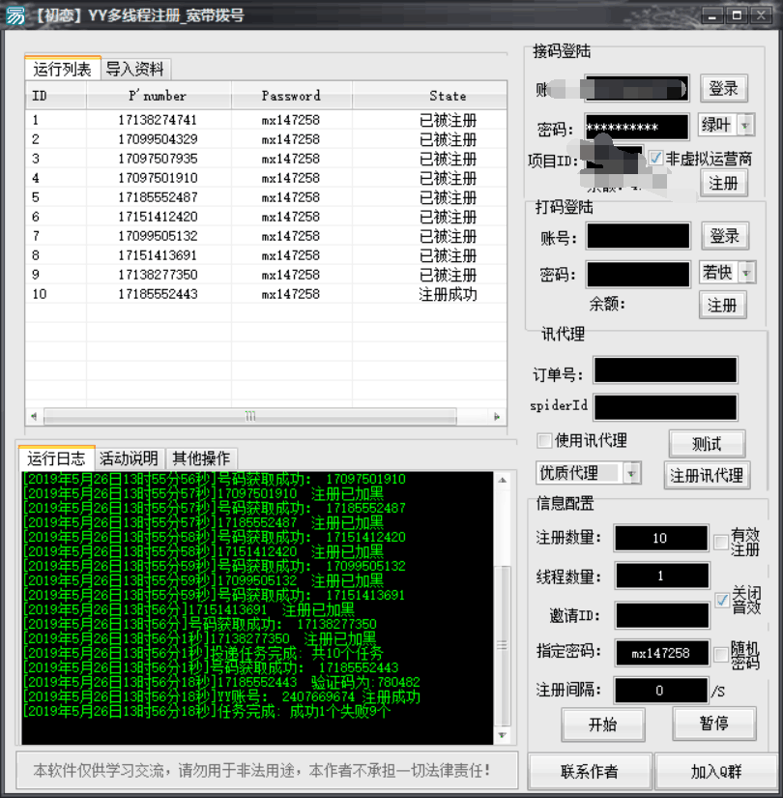
Task: Select row with number 17099504329
Action: point(266,139)
